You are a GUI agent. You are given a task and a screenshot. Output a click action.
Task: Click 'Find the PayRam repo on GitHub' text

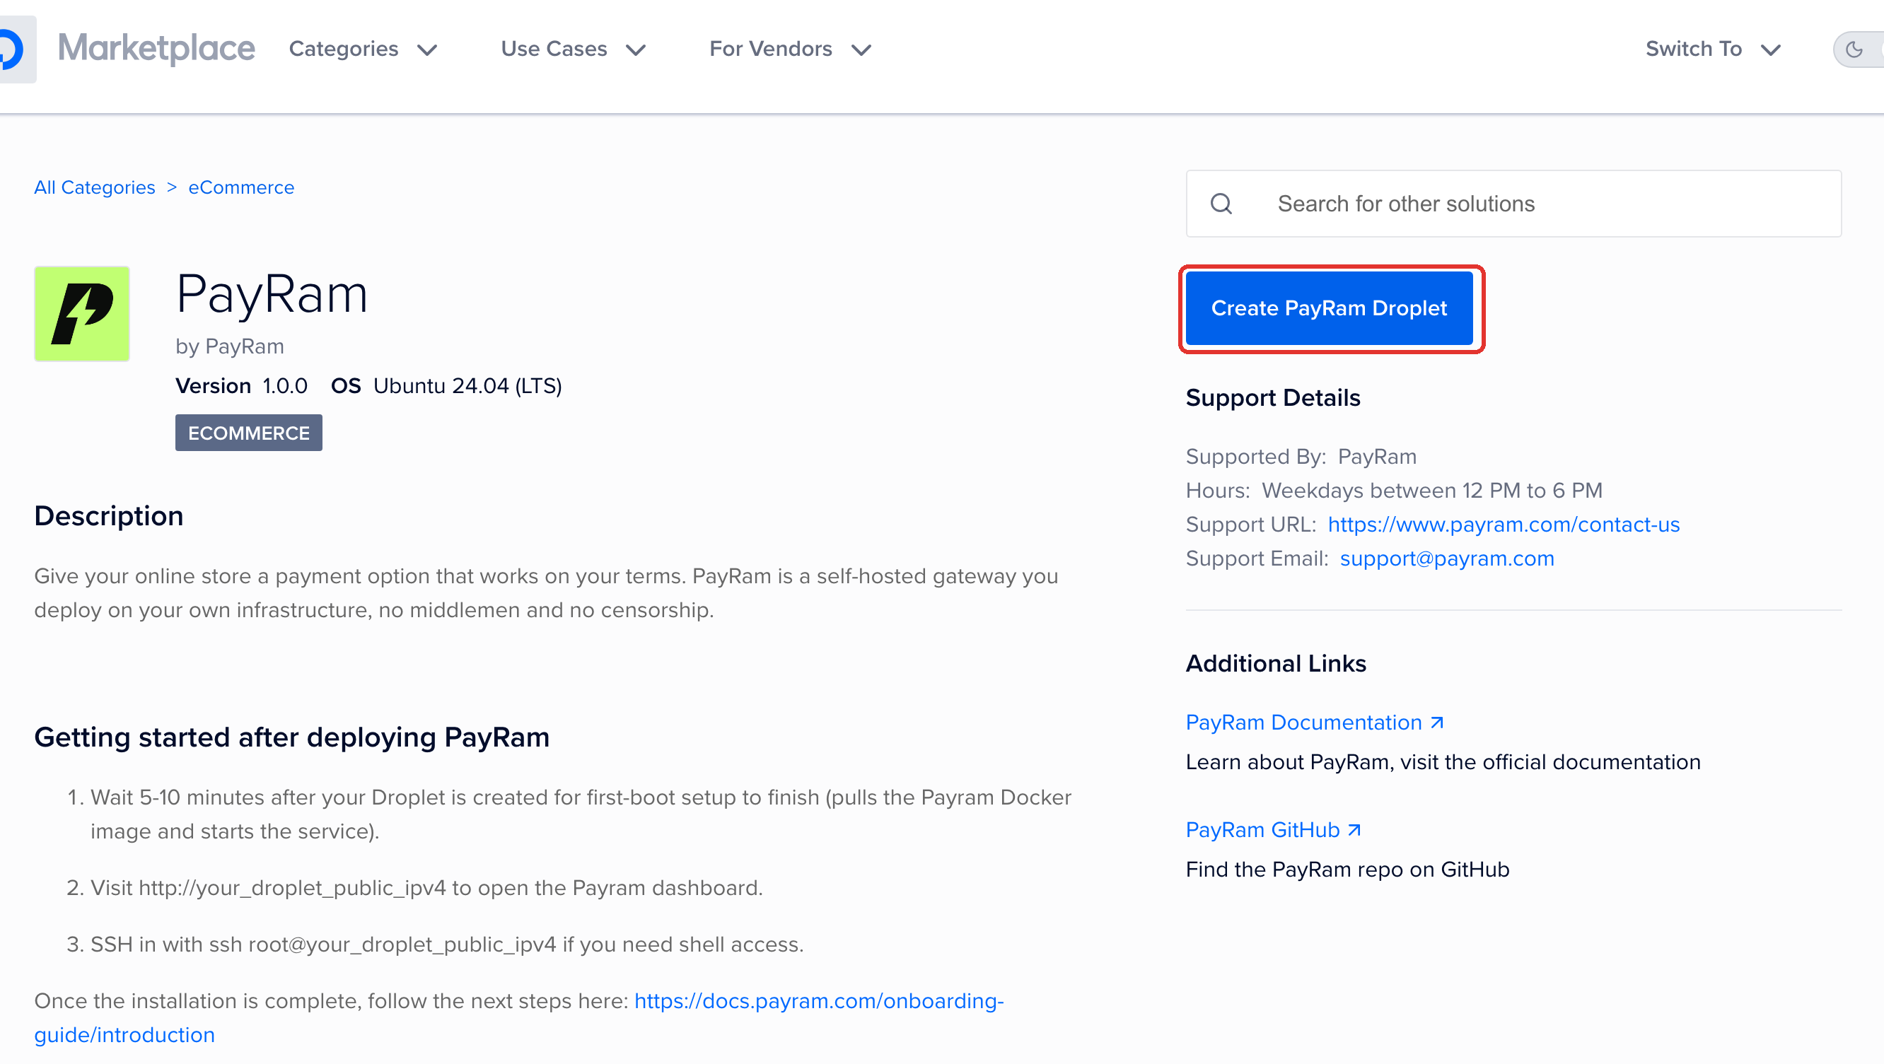[1347, 870]
